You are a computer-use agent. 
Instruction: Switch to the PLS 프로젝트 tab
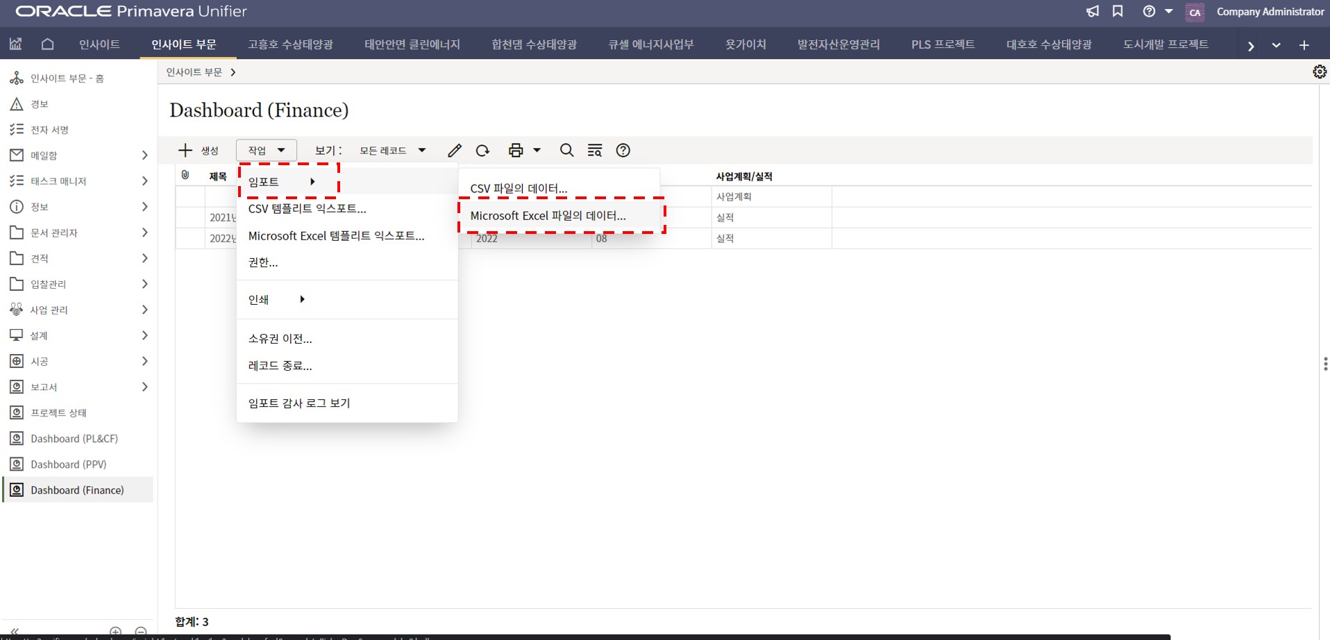coord(943,44)
